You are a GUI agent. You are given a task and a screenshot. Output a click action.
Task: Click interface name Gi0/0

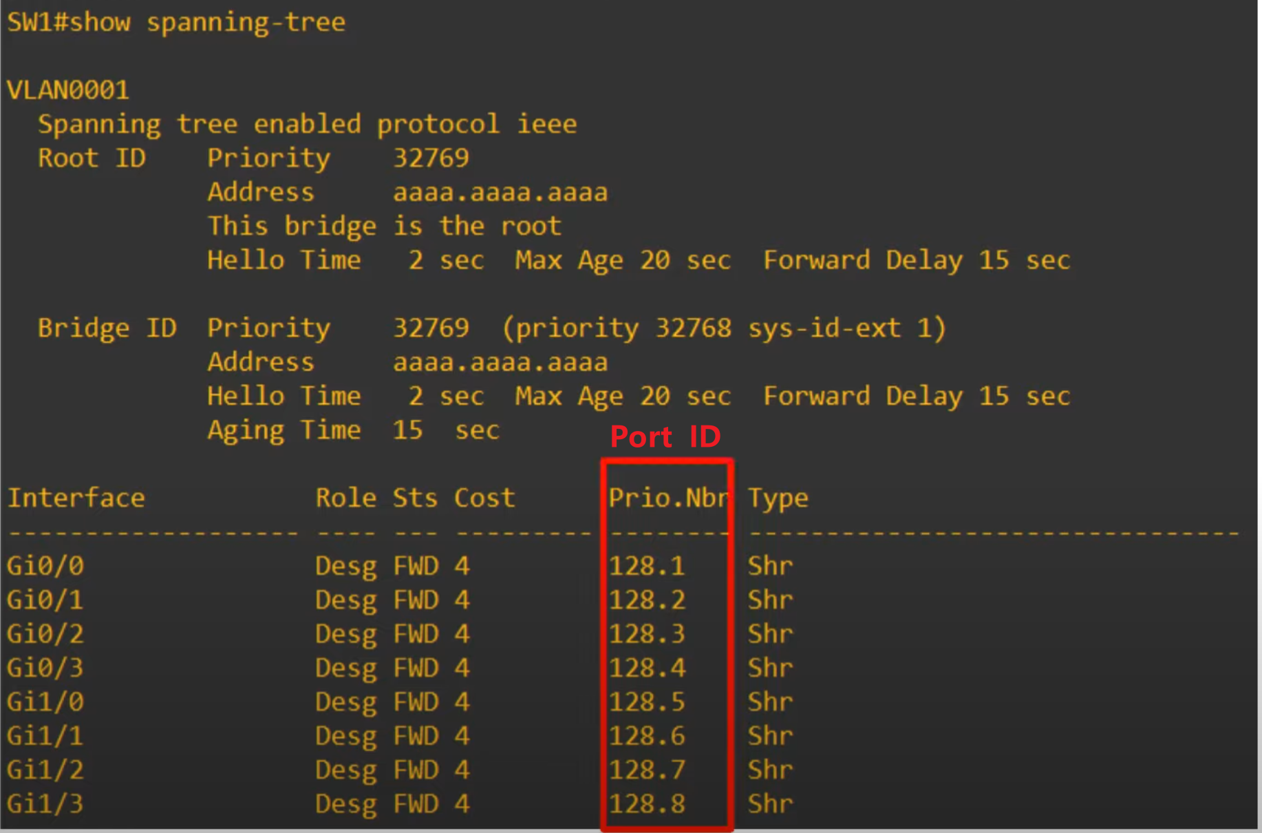(x=45, y=567)
